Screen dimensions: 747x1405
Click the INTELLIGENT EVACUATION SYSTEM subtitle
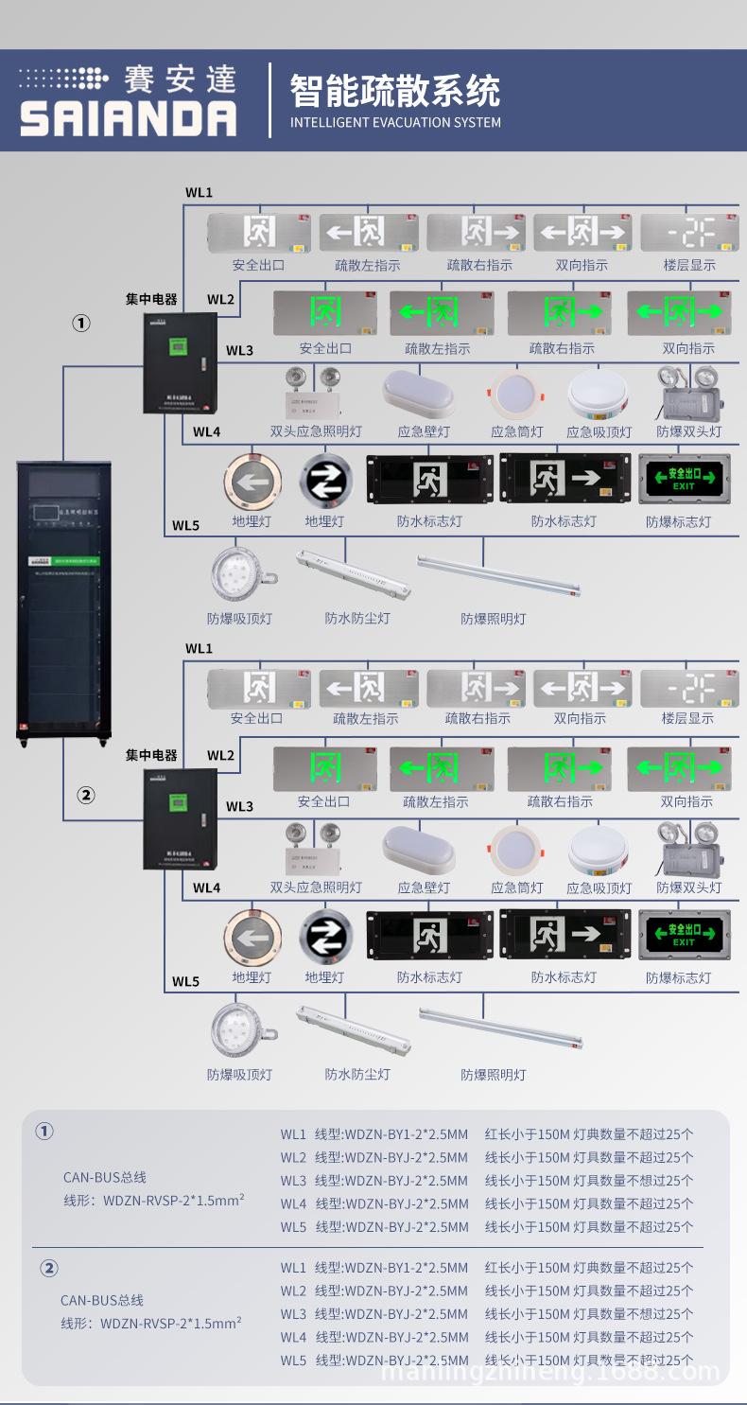395,122
